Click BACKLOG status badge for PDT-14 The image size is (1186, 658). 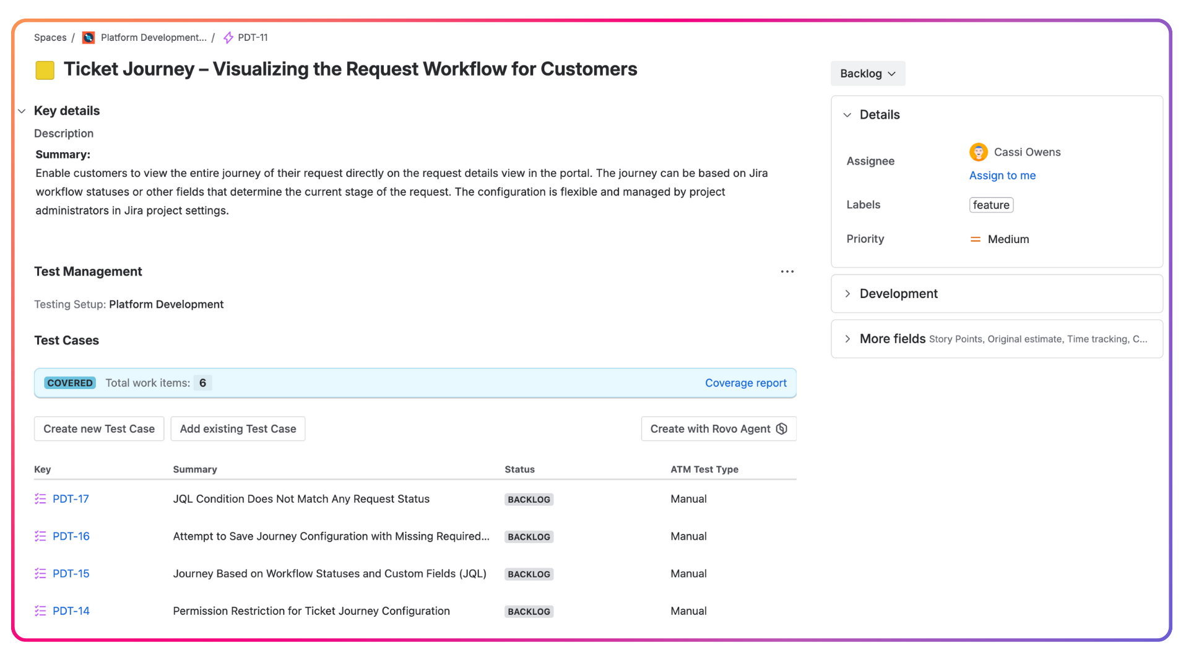(529, 612)
